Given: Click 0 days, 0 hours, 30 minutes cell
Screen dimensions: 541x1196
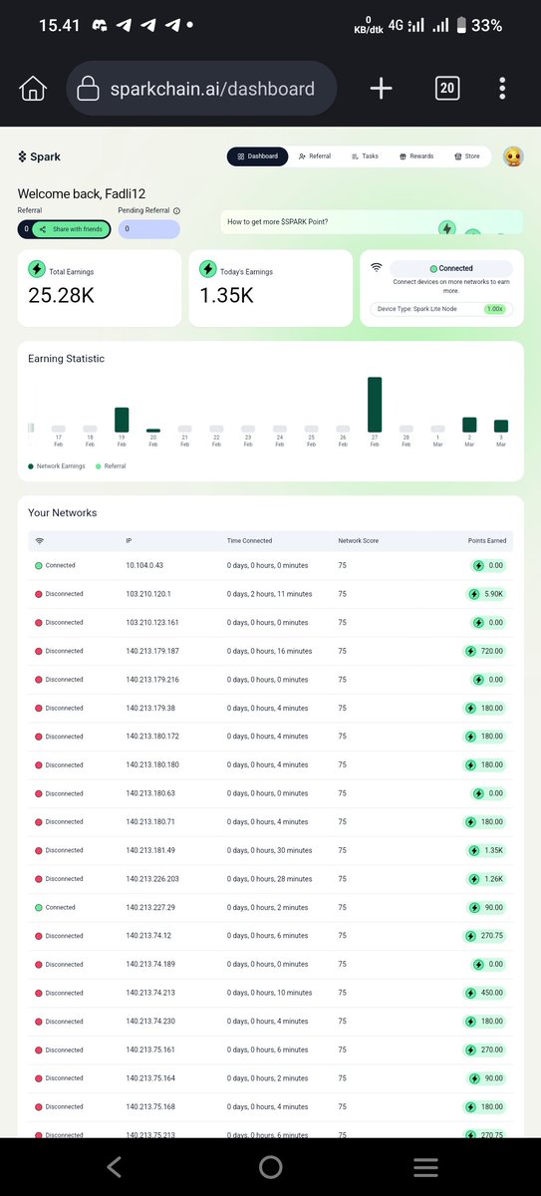Looking at the screenshot, I should tap(269, 850).
